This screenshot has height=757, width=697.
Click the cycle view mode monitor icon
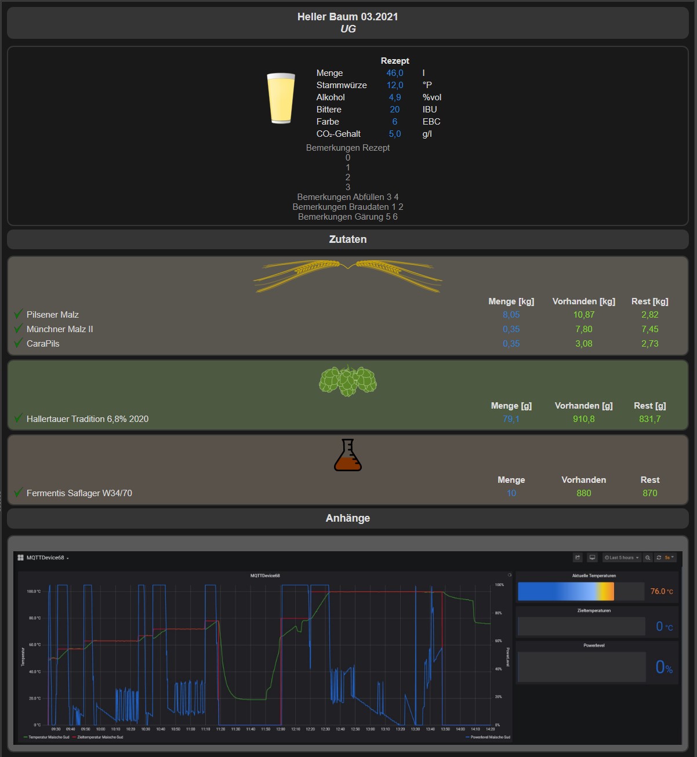coord(592,558)
